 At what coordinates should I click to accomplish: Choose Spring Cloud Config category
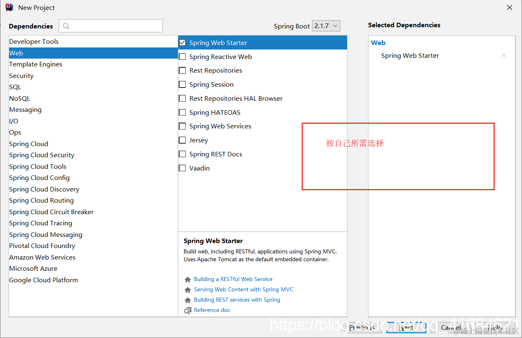[93, 178]
